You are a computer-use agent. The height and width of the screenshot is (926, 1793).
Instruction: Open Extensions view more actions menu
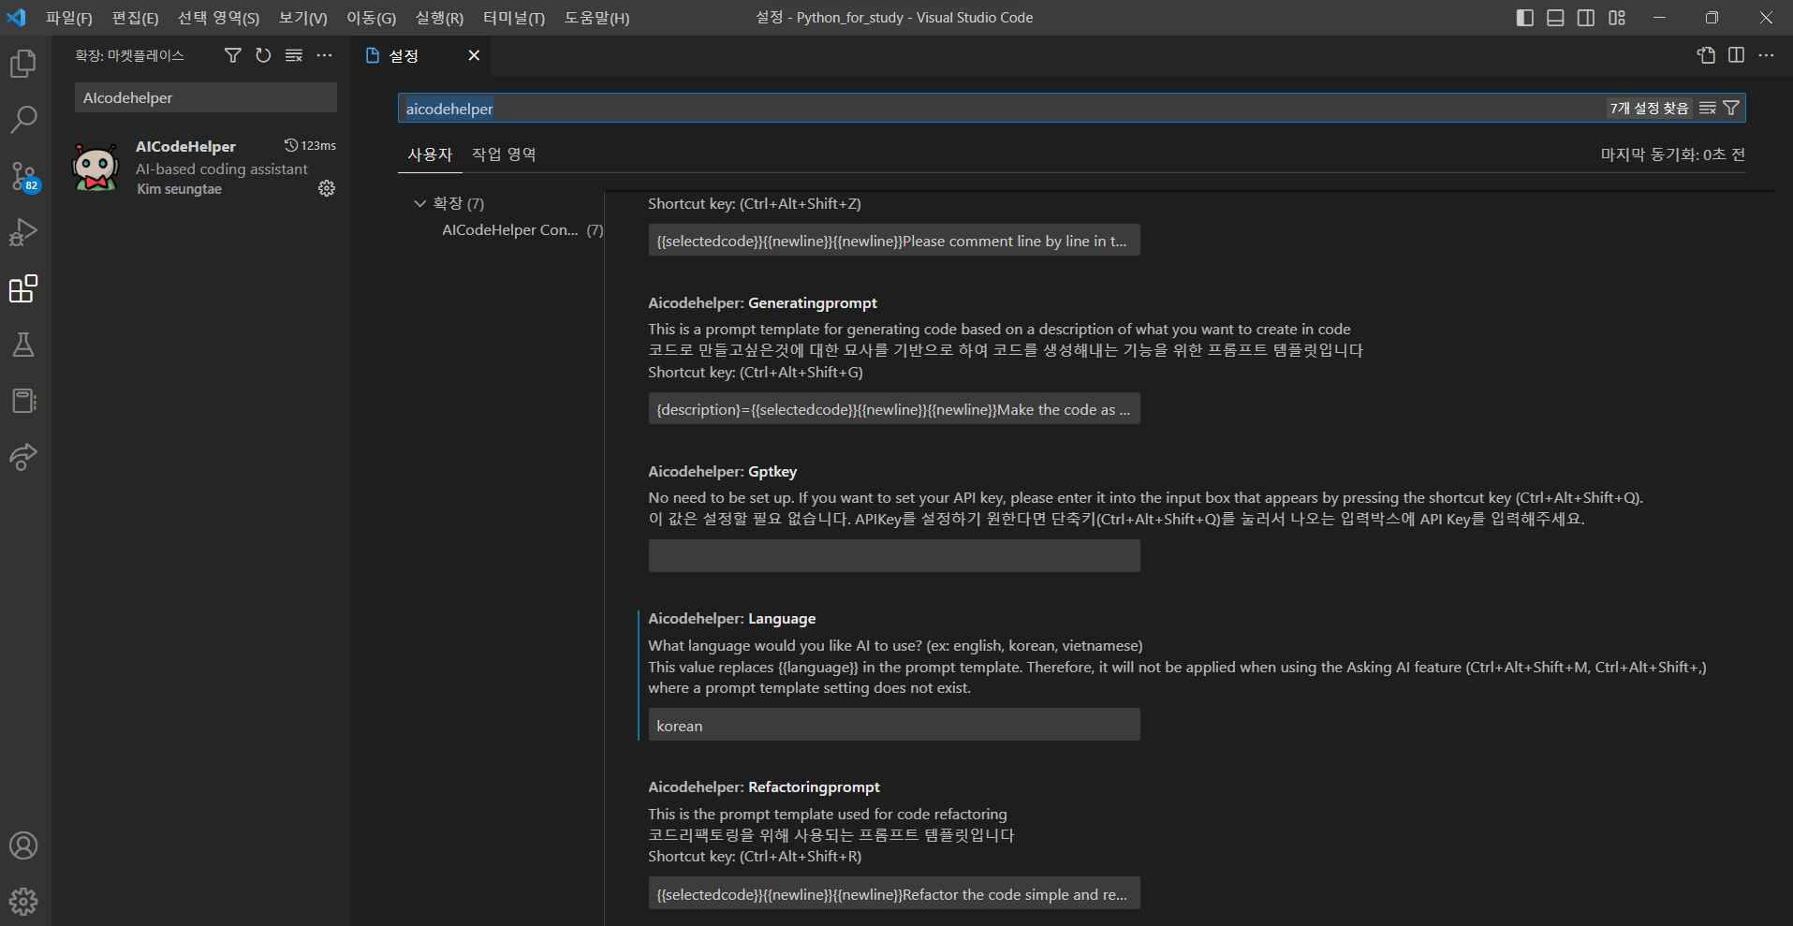(324, 55)
